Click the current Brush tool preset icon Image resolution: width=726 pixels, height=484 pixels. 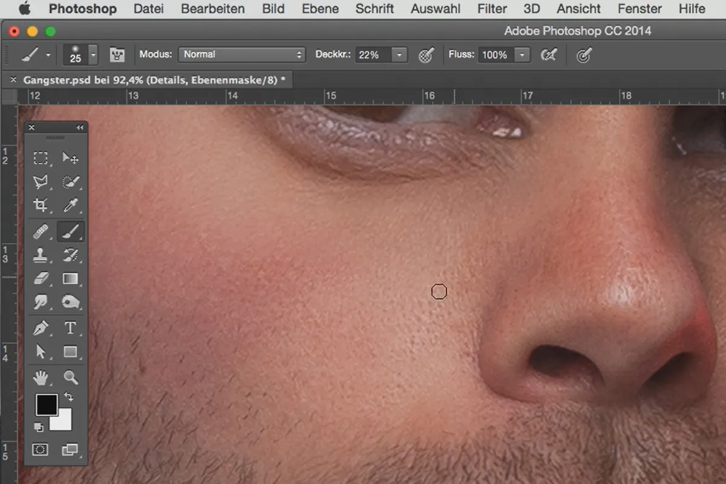[x=30, y=55]
